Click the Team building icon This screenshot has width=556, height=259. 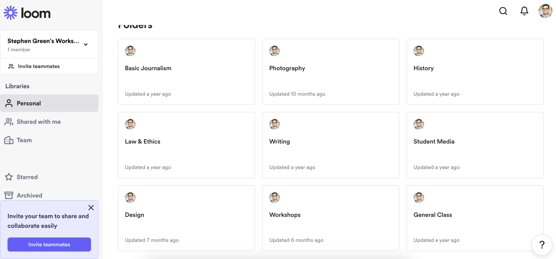tap(9, 140)
